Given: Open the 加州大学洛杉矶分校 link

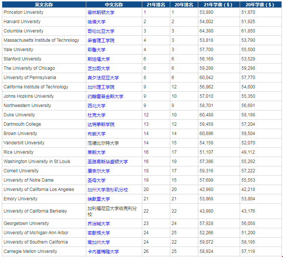Looking at the screenshot, I should 108,190.
